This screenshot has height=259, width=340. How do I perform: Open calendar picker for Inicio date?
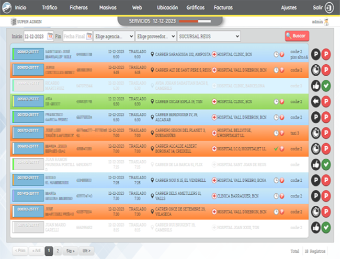point(50,36)
